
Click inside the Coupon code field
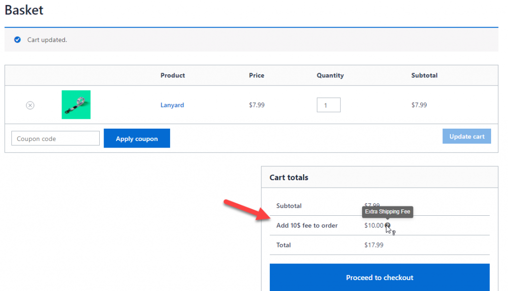[55, 138]
